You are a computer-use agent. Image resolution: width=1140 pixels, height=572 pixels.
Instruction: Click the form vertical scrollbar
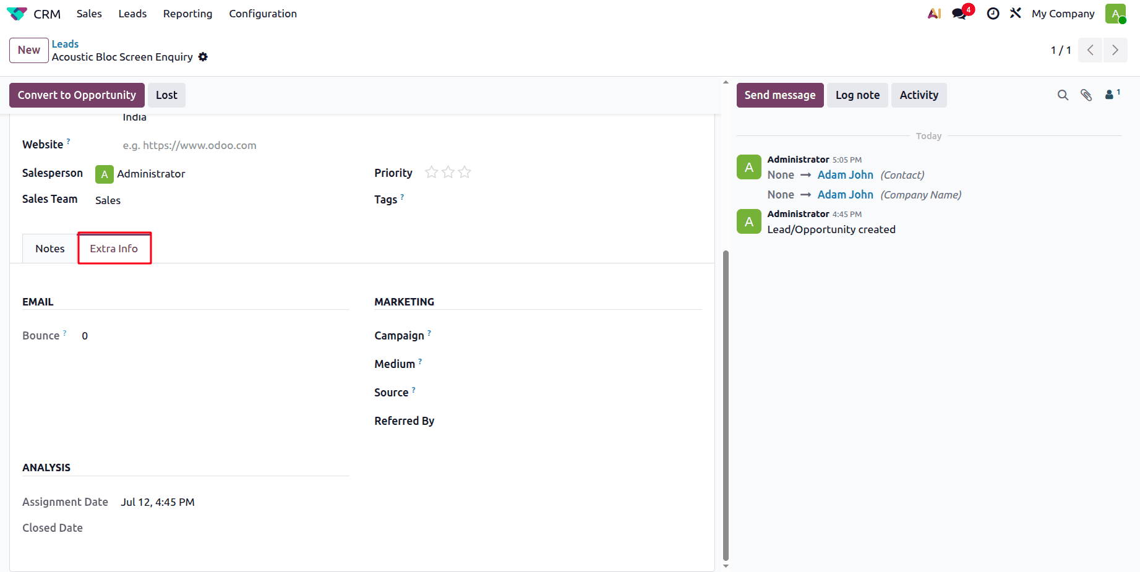pyautogui.click(x=726, y=405)
